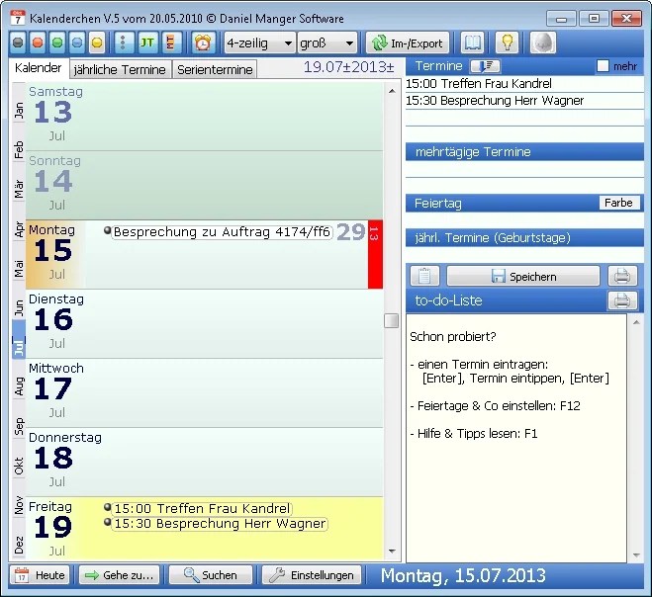
Task: Toggle the mehr checkbox
Action: [603, 66]
